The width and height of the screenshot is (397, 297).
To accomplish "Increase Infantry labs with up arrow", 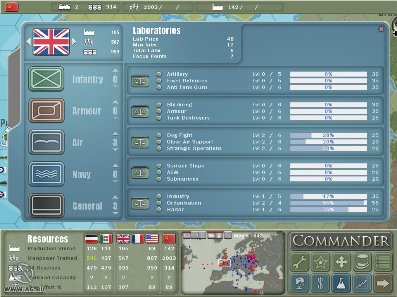I will (x=115, y=70).
